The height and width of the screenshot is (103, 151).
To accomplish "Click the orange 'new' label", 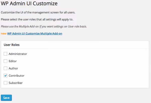I will 4,34.
